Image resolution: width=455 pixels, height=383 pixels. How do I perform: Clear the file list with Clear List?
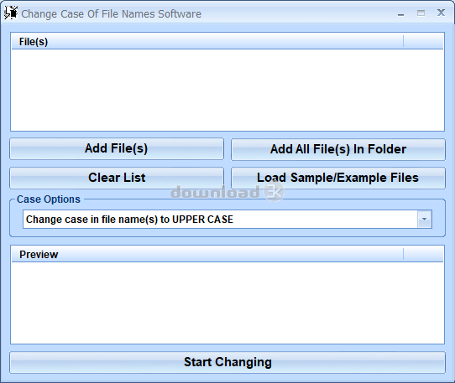click(x=117, y=178)
